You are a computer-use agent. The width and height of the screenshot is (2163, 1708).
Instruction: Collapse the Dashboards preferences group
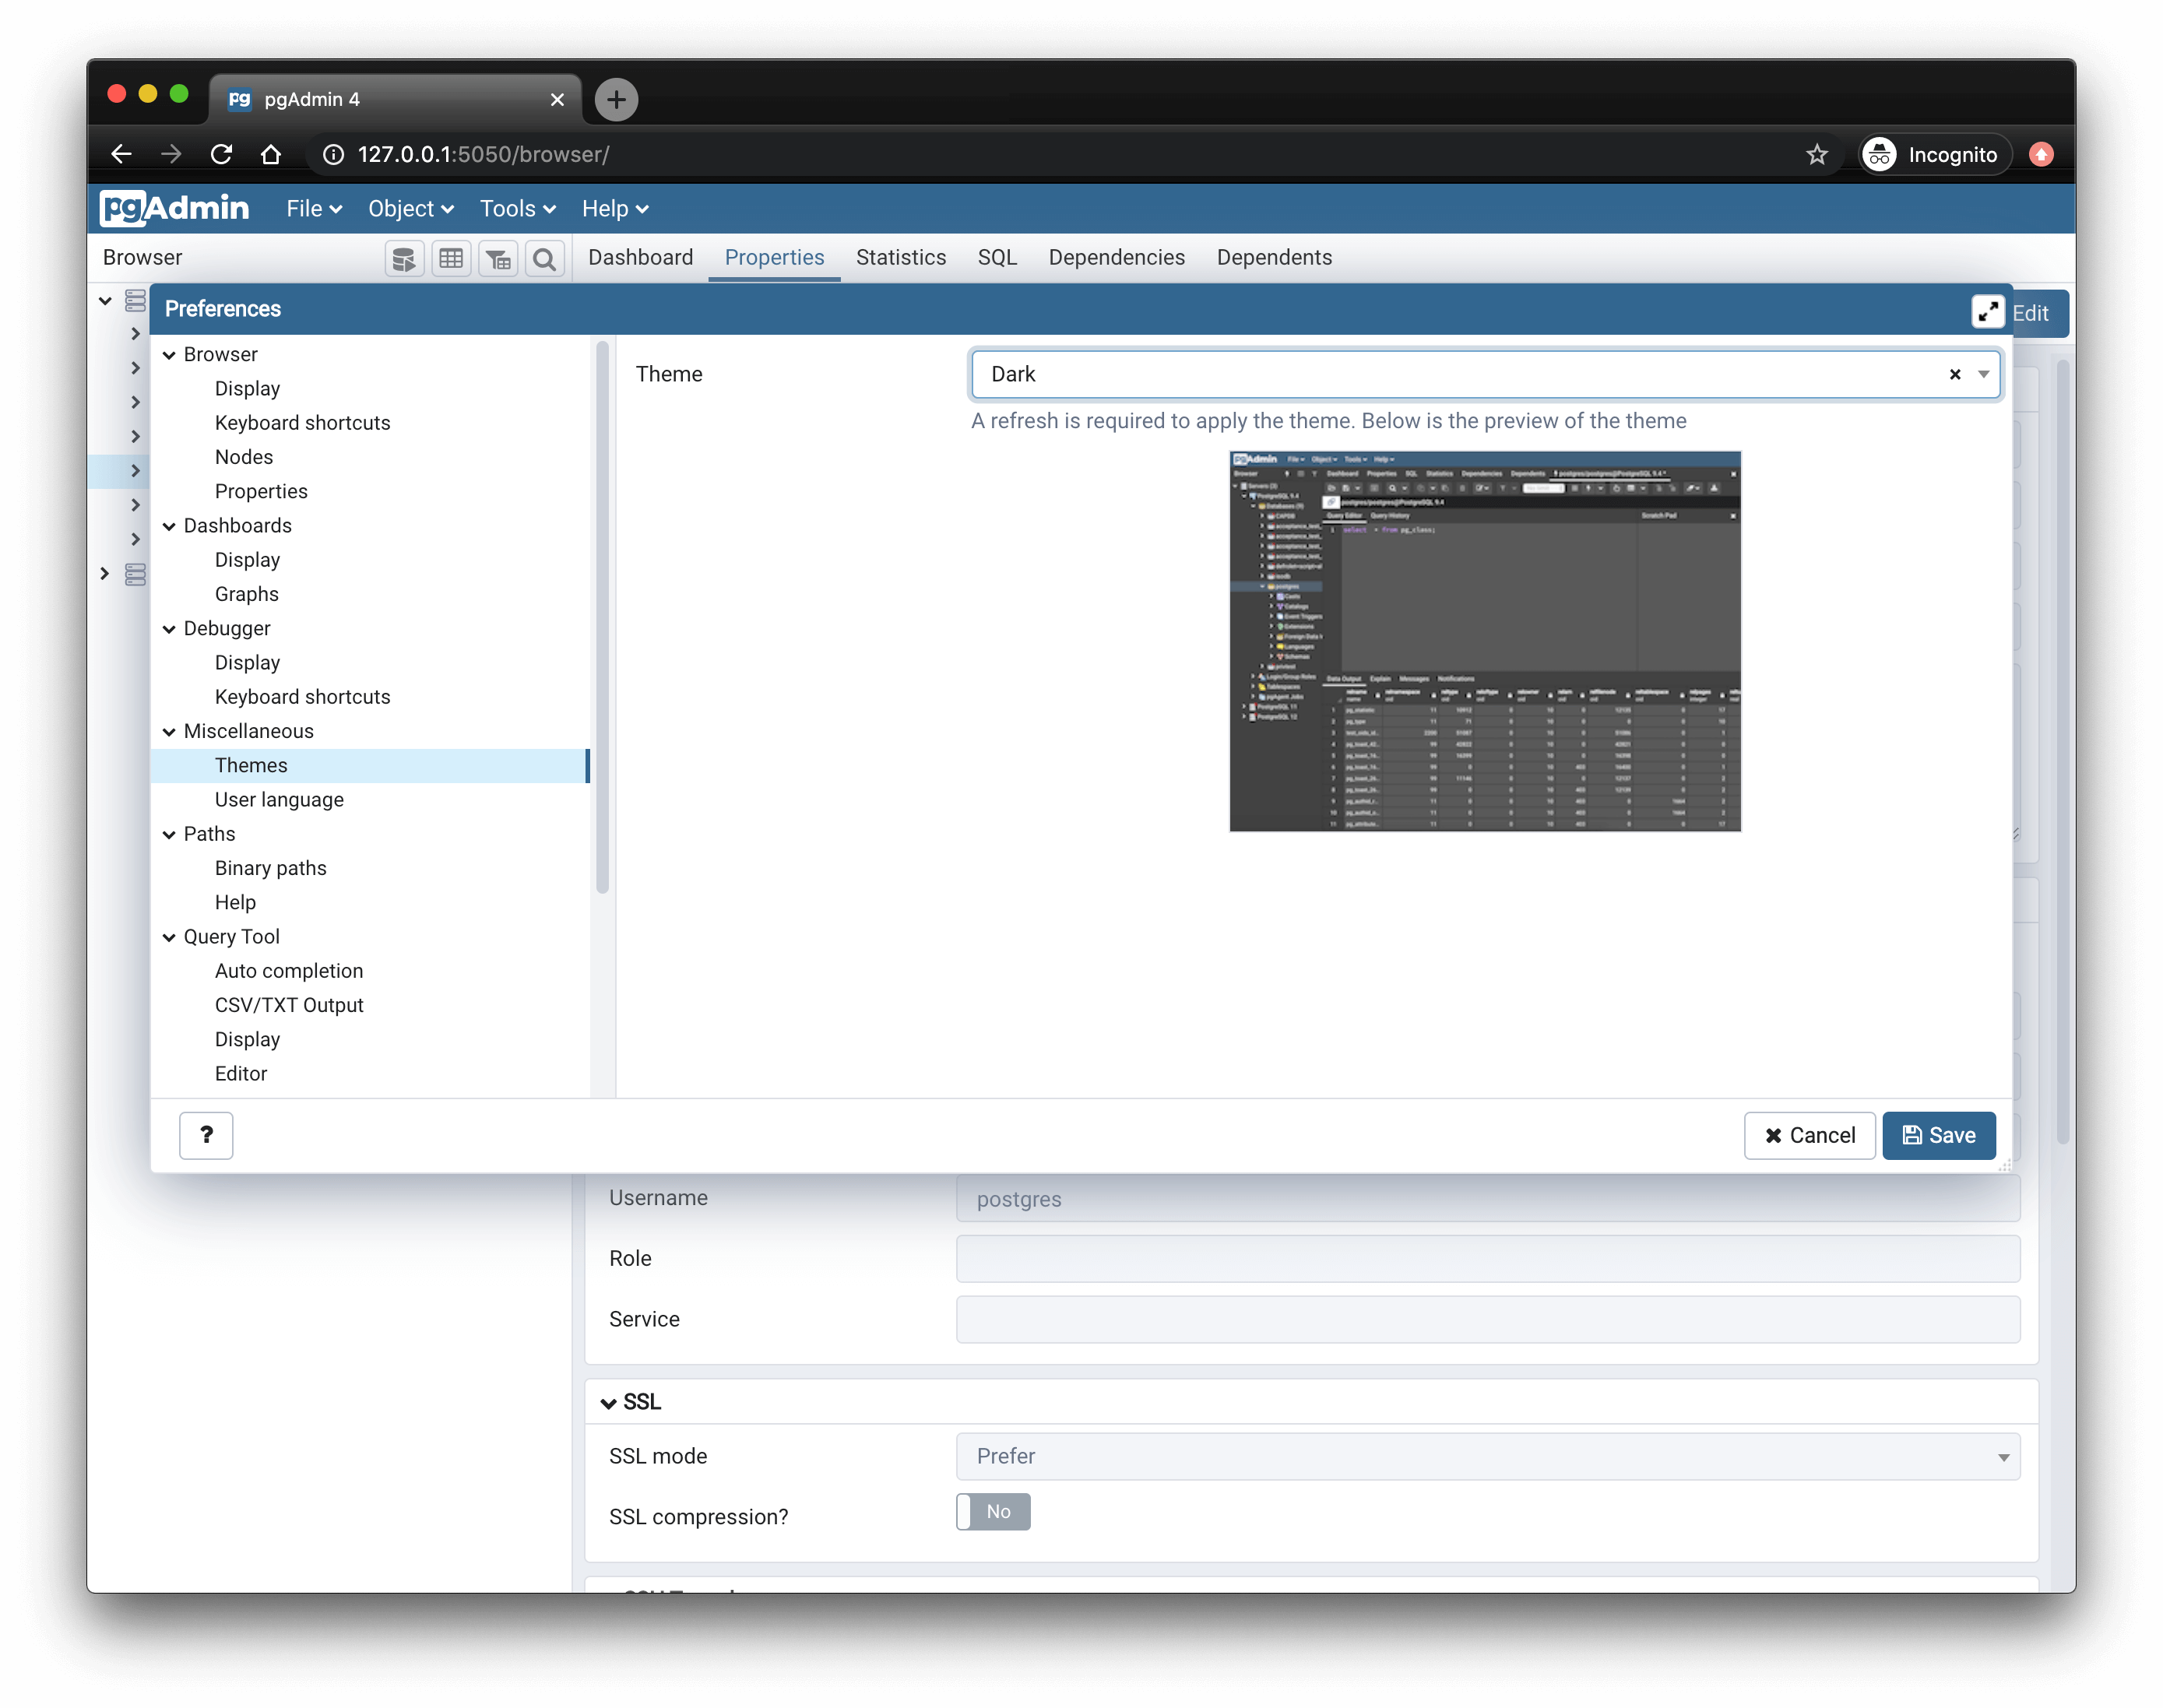point(169,526)
